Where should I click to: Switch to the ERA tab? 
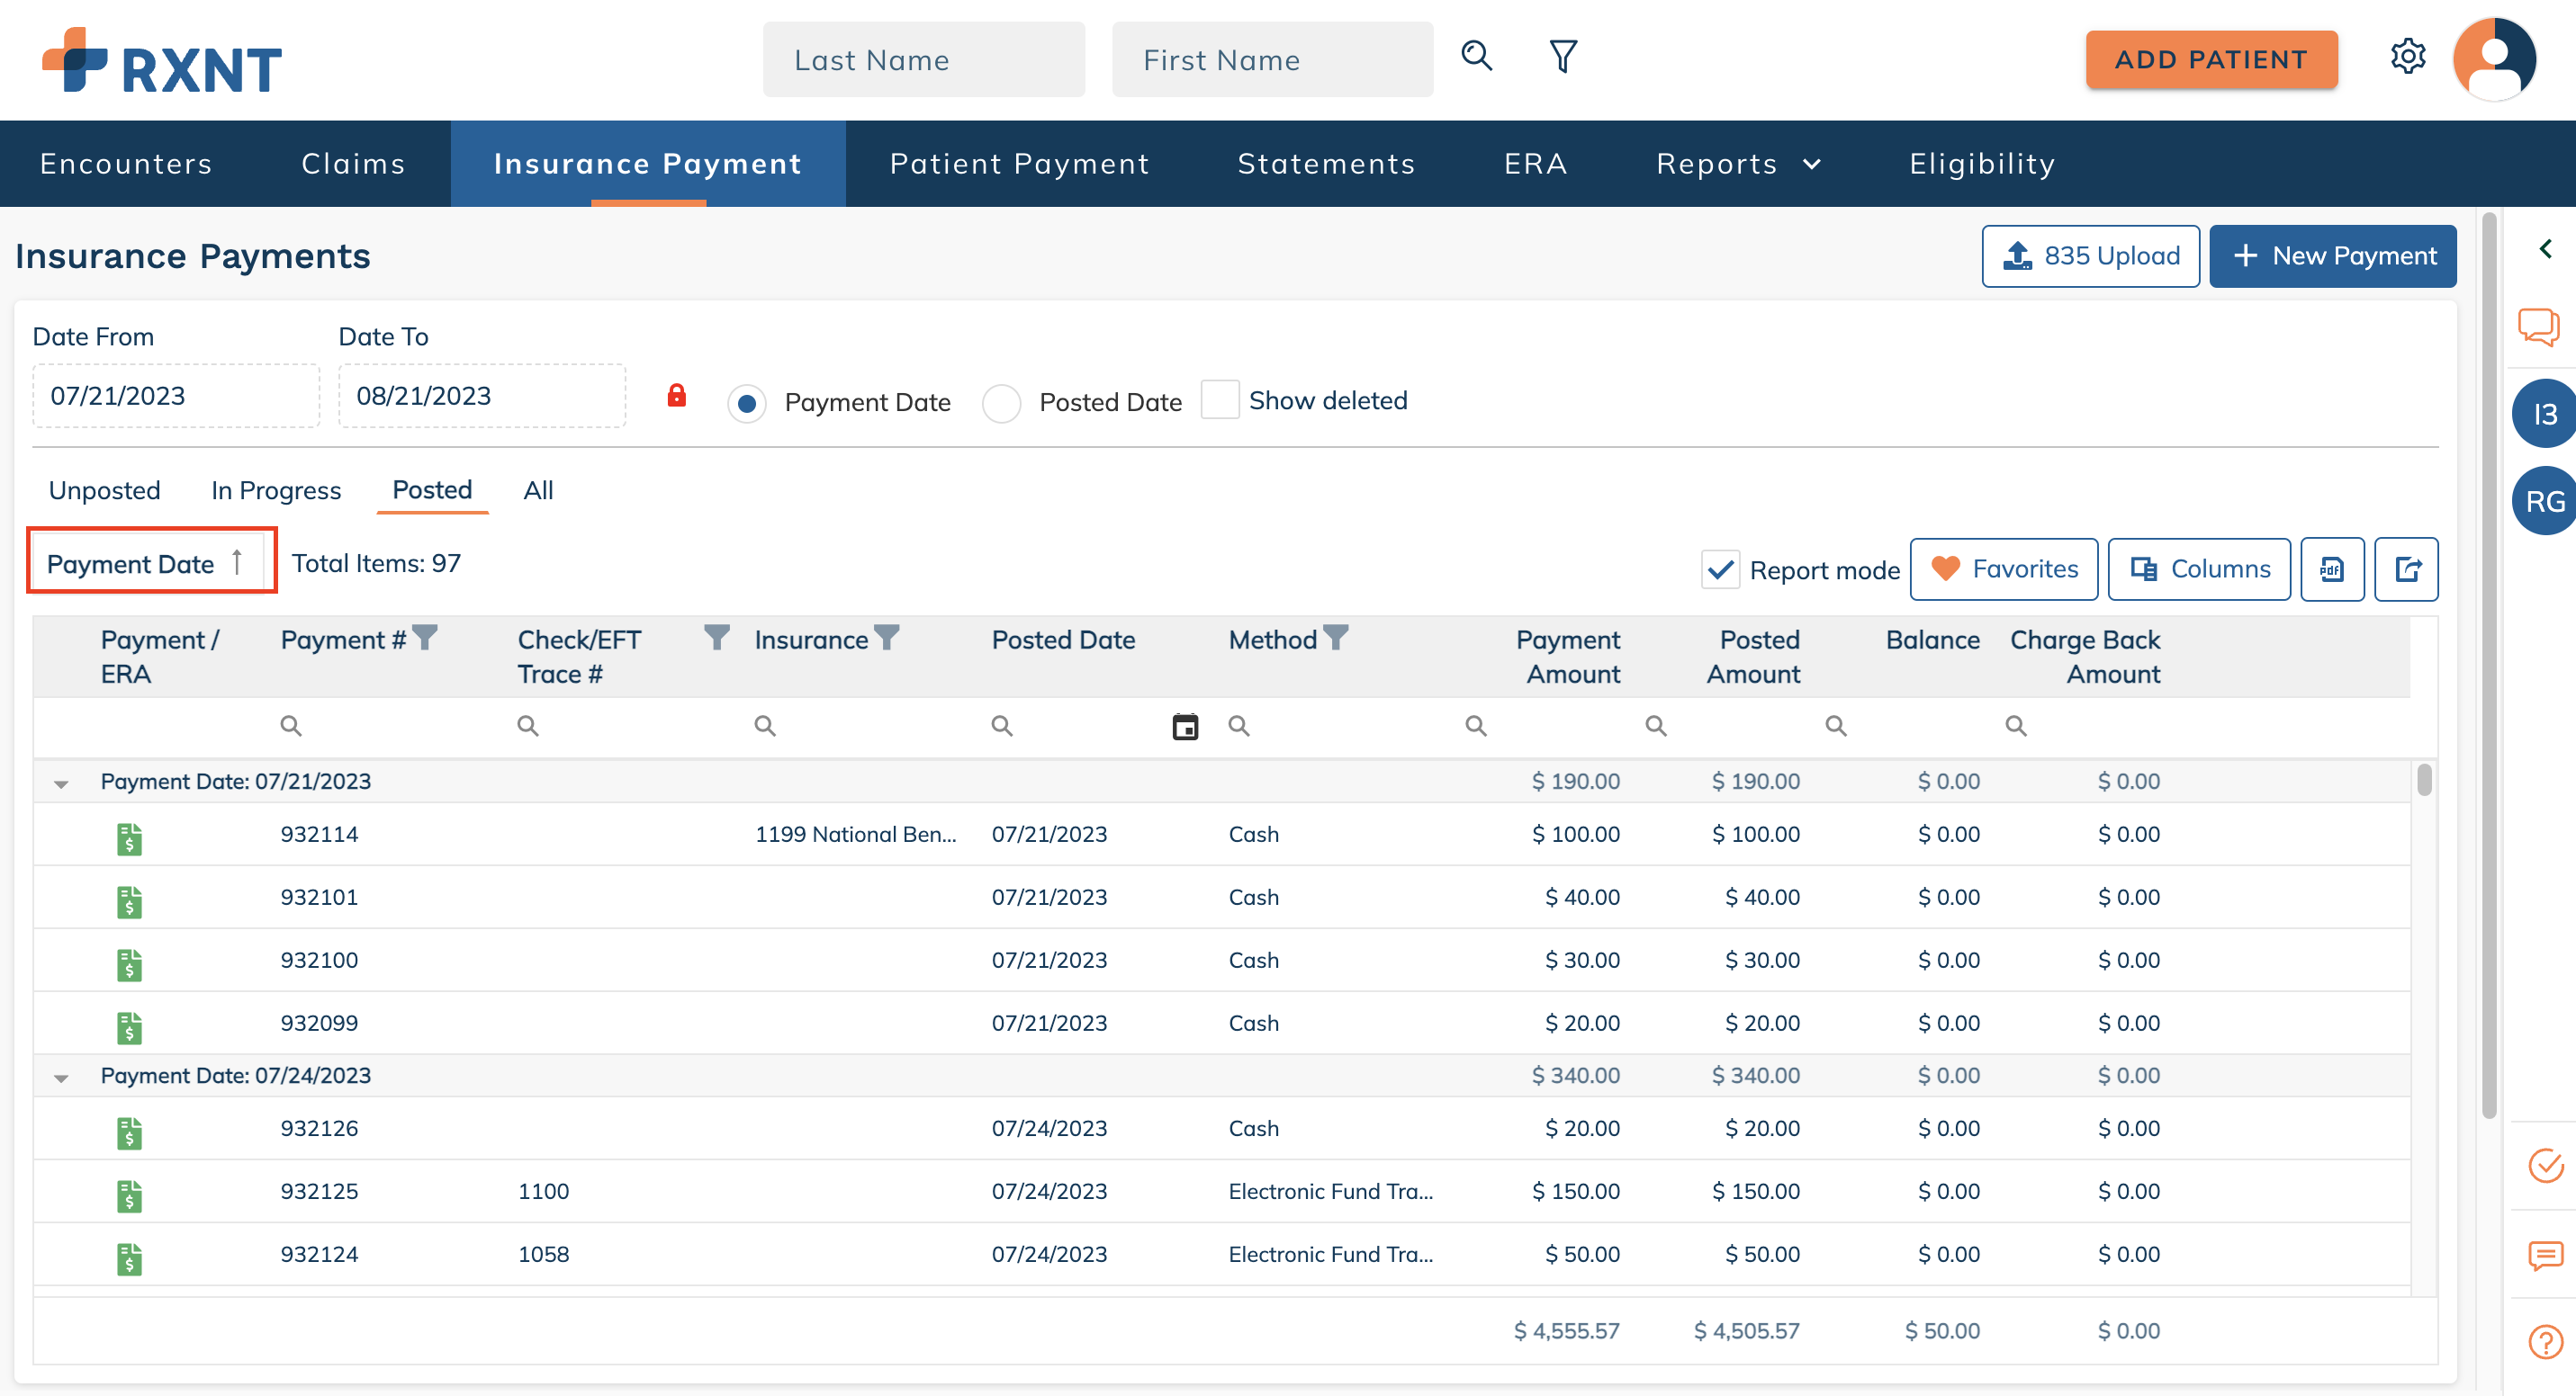tap(1535, 164)
